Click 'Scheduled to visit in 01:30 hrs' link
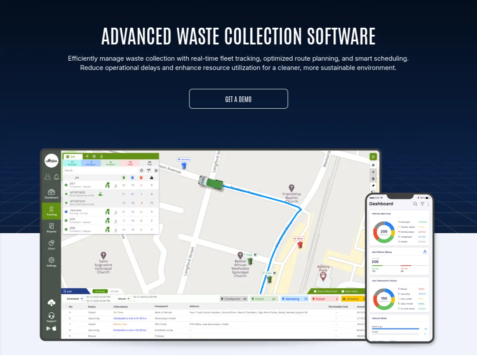 (130, 318)
